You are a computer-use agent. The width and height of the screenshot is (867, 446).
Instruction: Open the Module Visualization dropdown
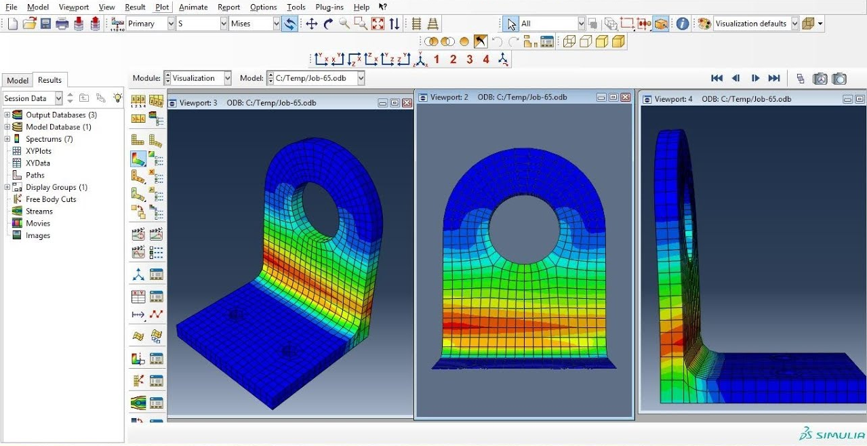click(x=227, y=78)
